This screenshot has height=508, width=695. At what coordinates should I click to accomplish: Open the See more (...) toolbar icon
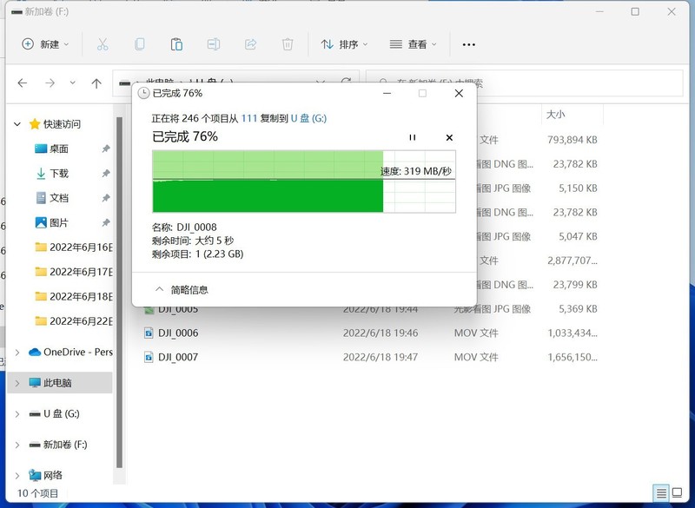click(468, 44)
